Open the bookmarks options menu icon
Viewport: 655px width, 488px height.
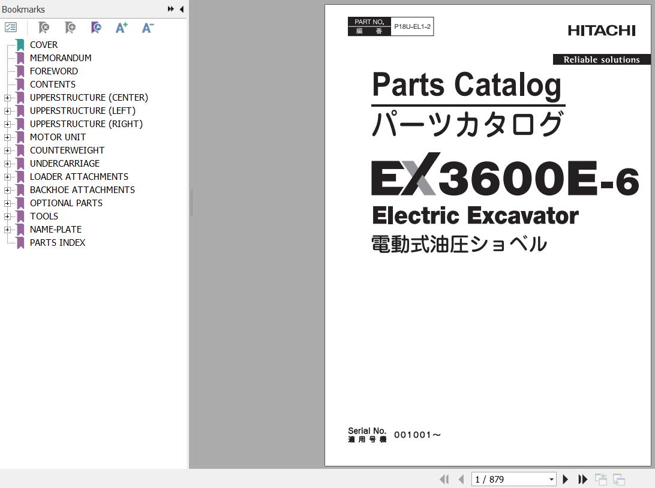pos(10,28)
